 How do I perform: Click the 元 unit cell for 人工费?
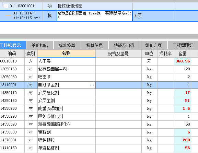tap(149, 61)
